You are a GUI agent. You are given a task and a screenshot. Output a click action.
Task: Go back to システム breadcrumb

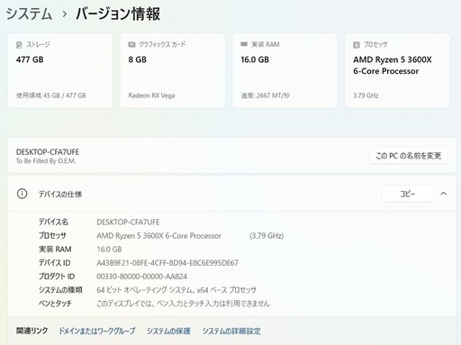(x=29, y=14)
